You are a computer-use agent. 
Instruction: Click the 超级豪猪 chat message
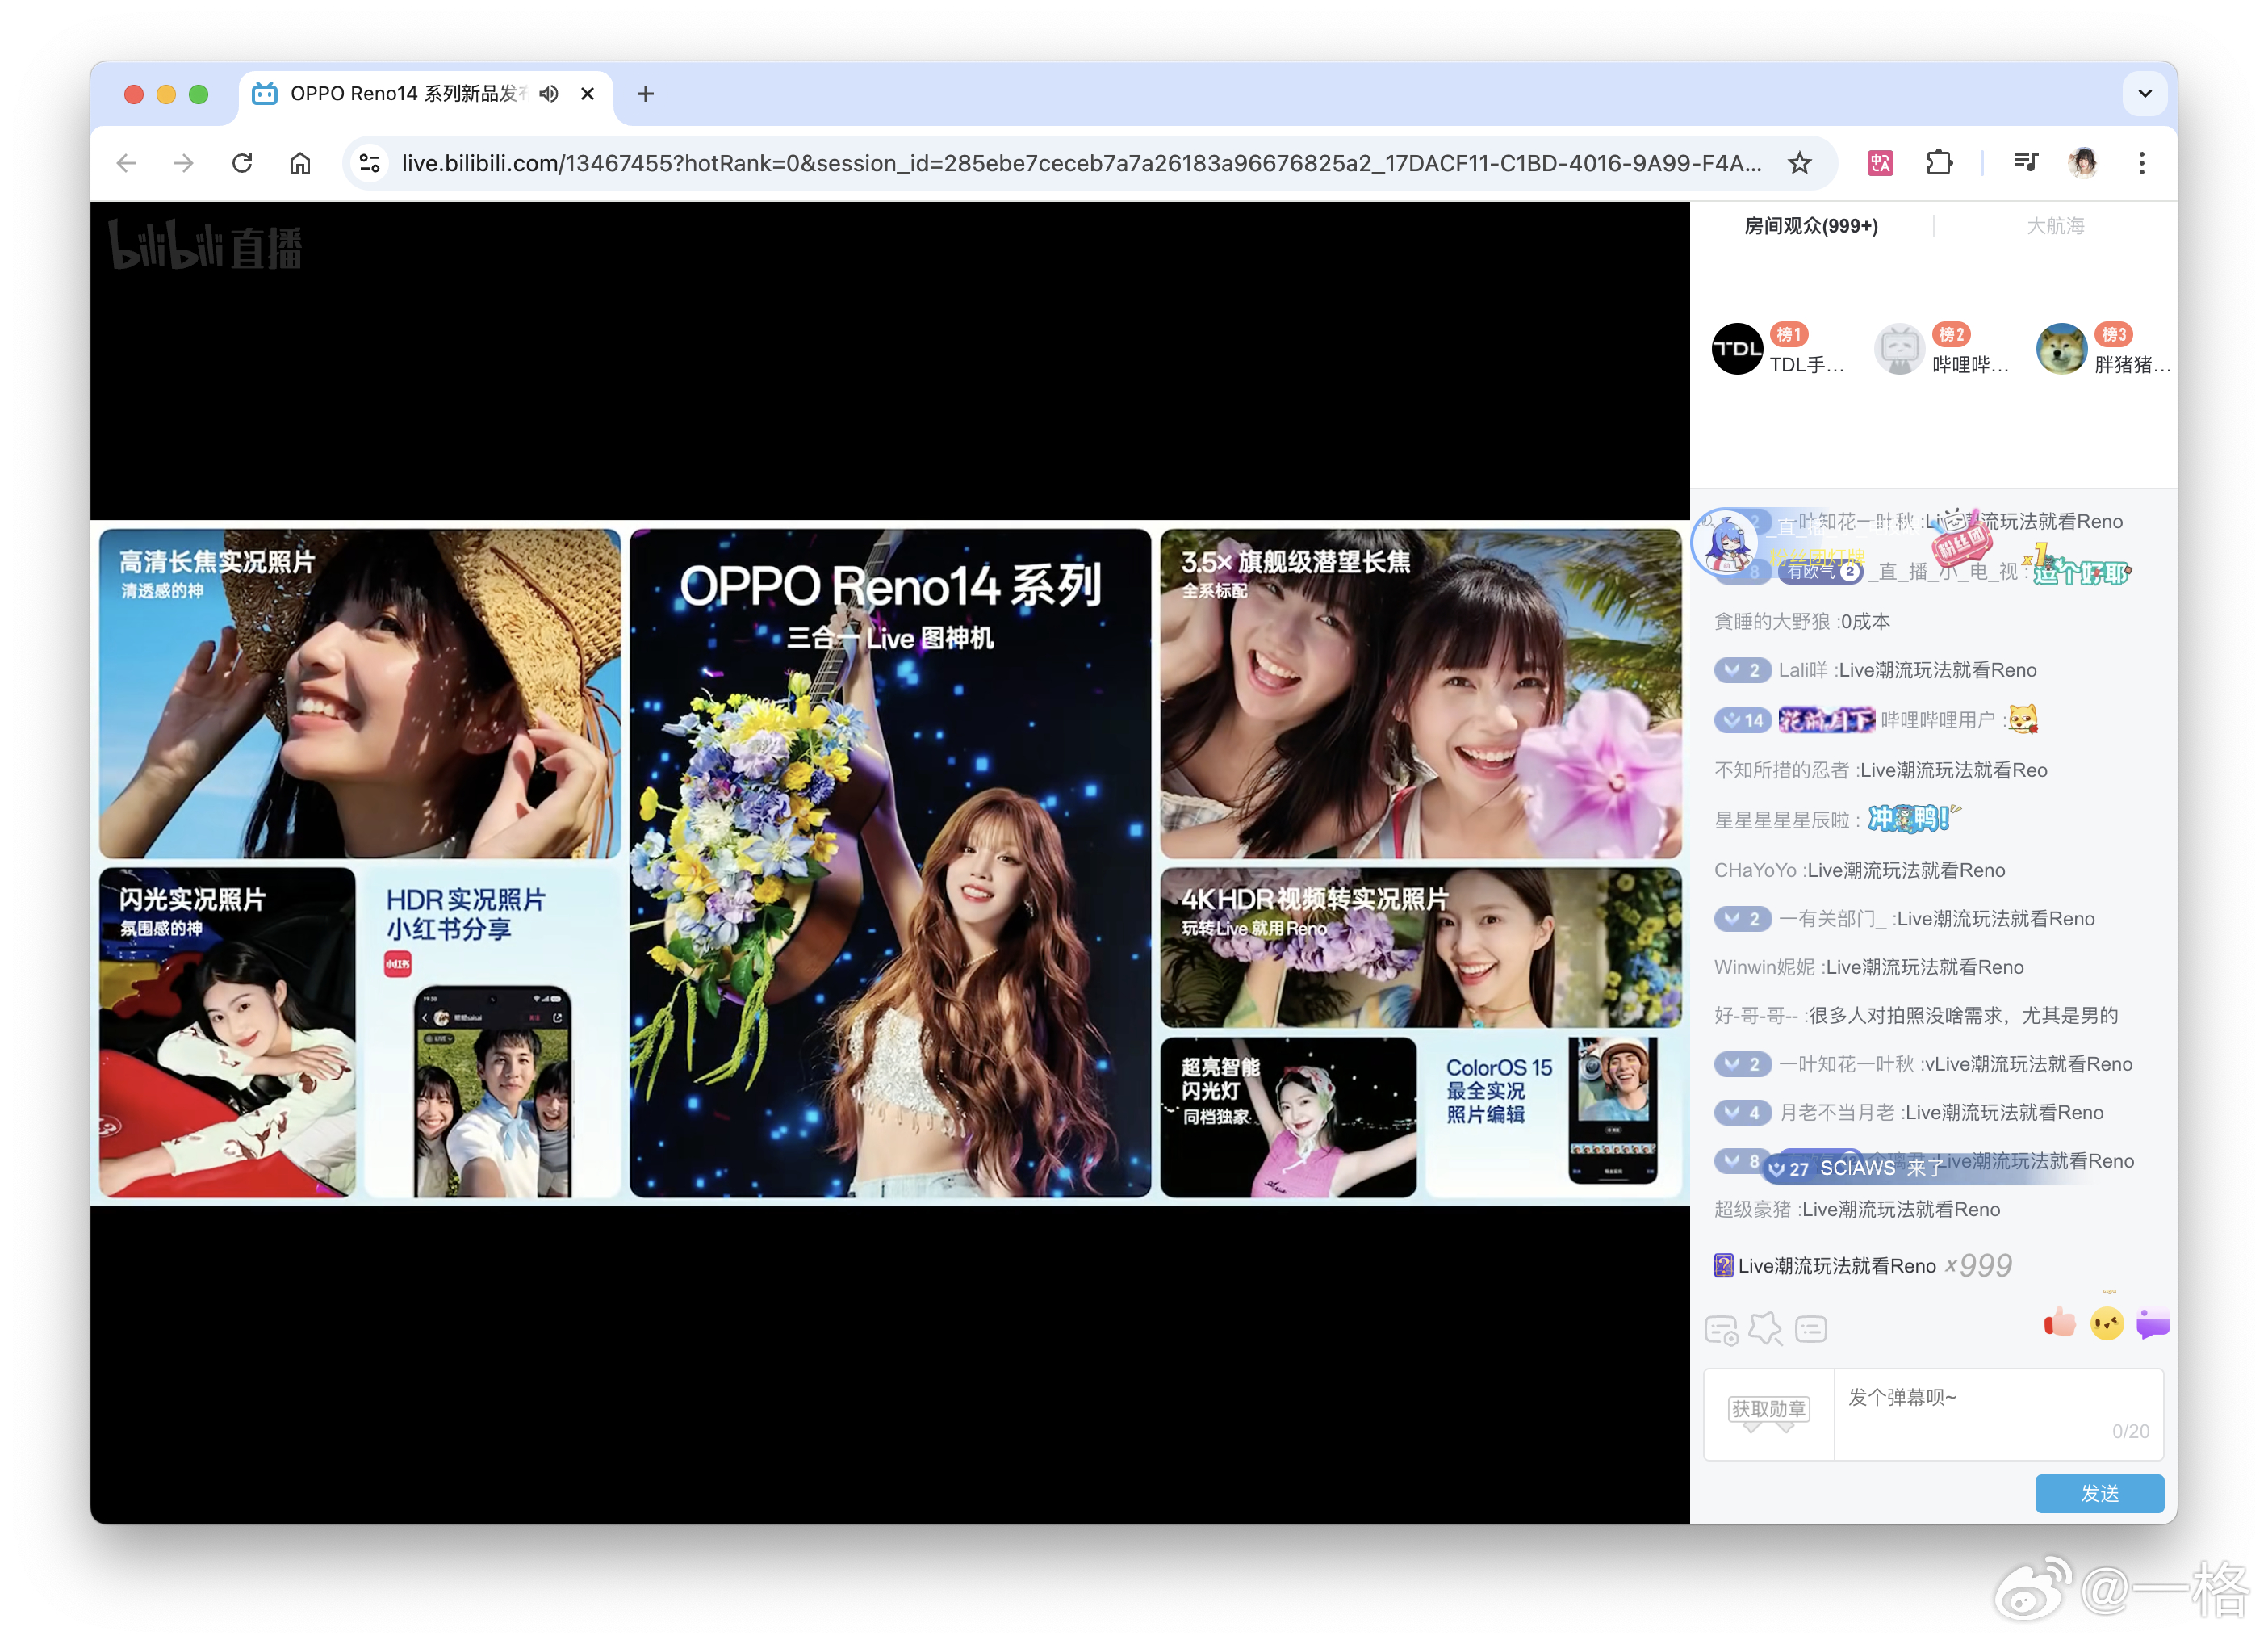(1857, 1210)
